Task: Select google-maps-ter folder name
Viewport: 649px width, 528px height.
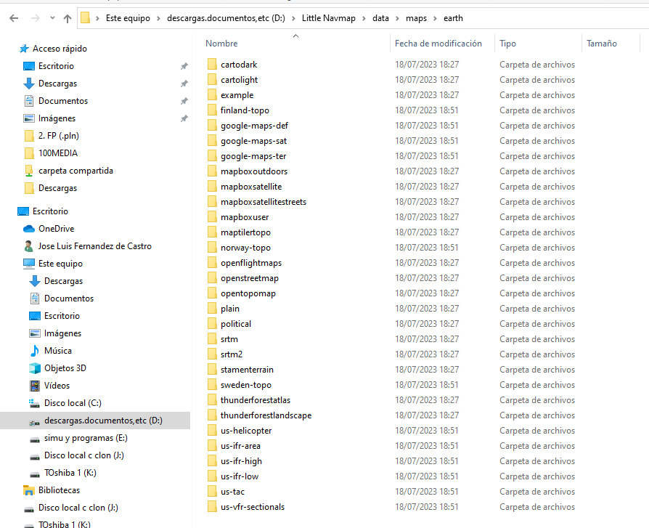Action: pos(253,156)
